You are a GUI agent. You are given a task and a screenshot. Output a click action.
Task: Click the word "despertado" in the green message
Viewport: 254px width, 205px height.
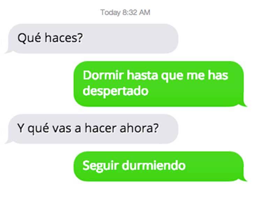[x=115, y=91]
